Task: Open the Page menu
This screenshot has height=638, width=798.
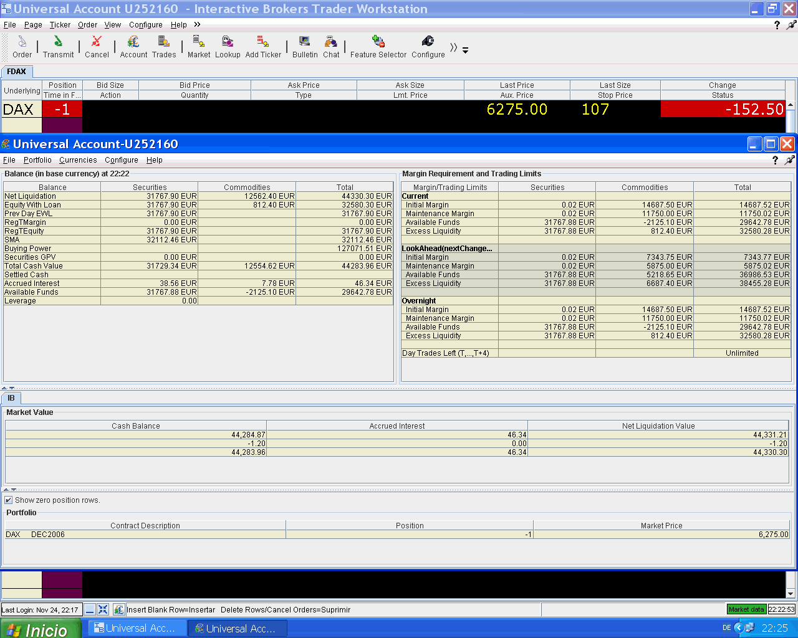Action: (33, 25)
